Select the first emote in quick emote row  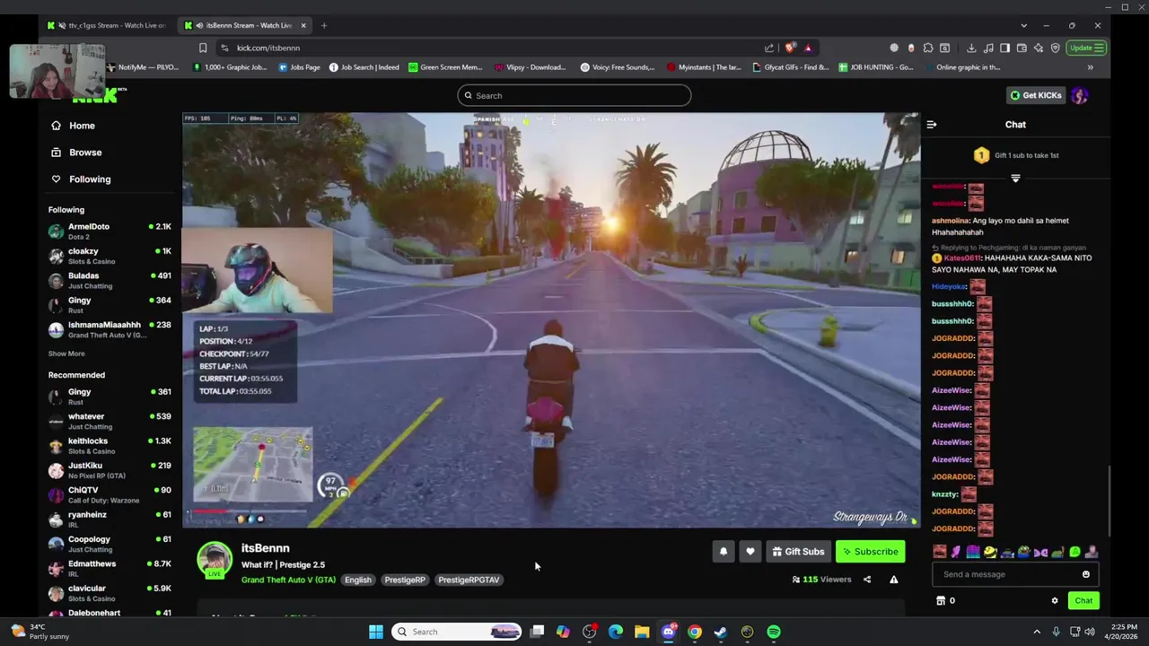pos(940,552)
